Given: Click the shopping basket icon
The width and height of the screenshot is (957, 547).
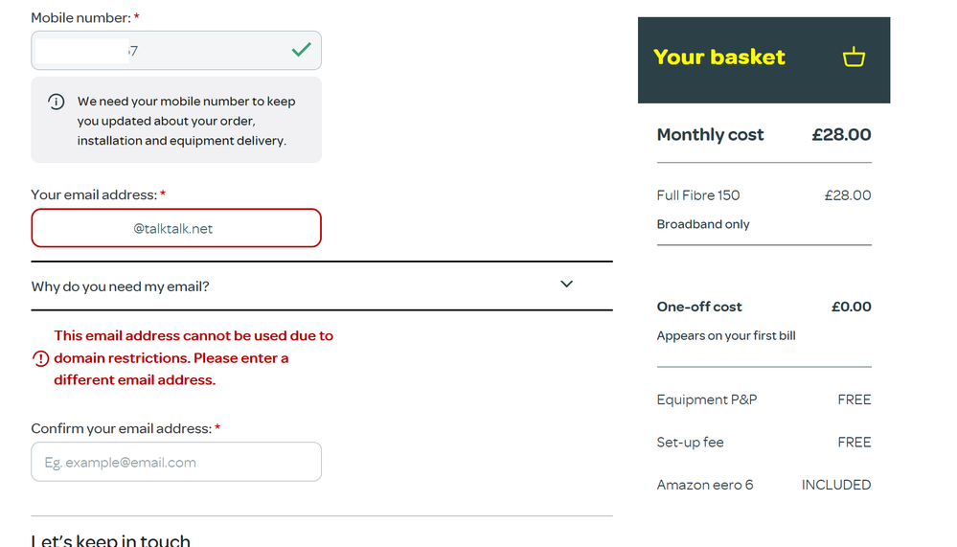Looking at the screenshot, I should pos(854,57).
